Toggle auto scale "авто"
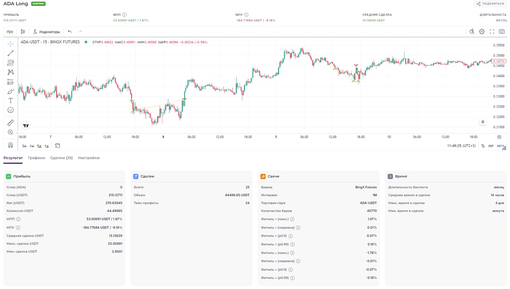510x289 pixels. (500, 146)
